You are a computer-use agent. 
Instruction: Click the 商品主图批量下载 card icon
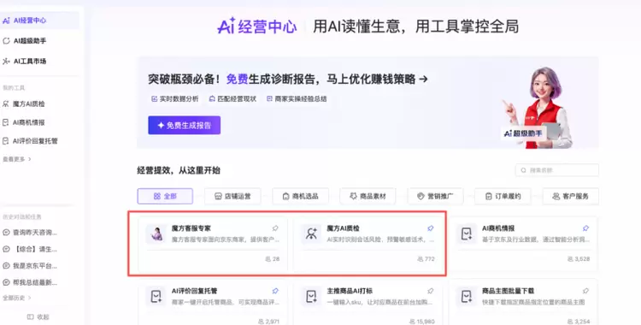point(467,297)
